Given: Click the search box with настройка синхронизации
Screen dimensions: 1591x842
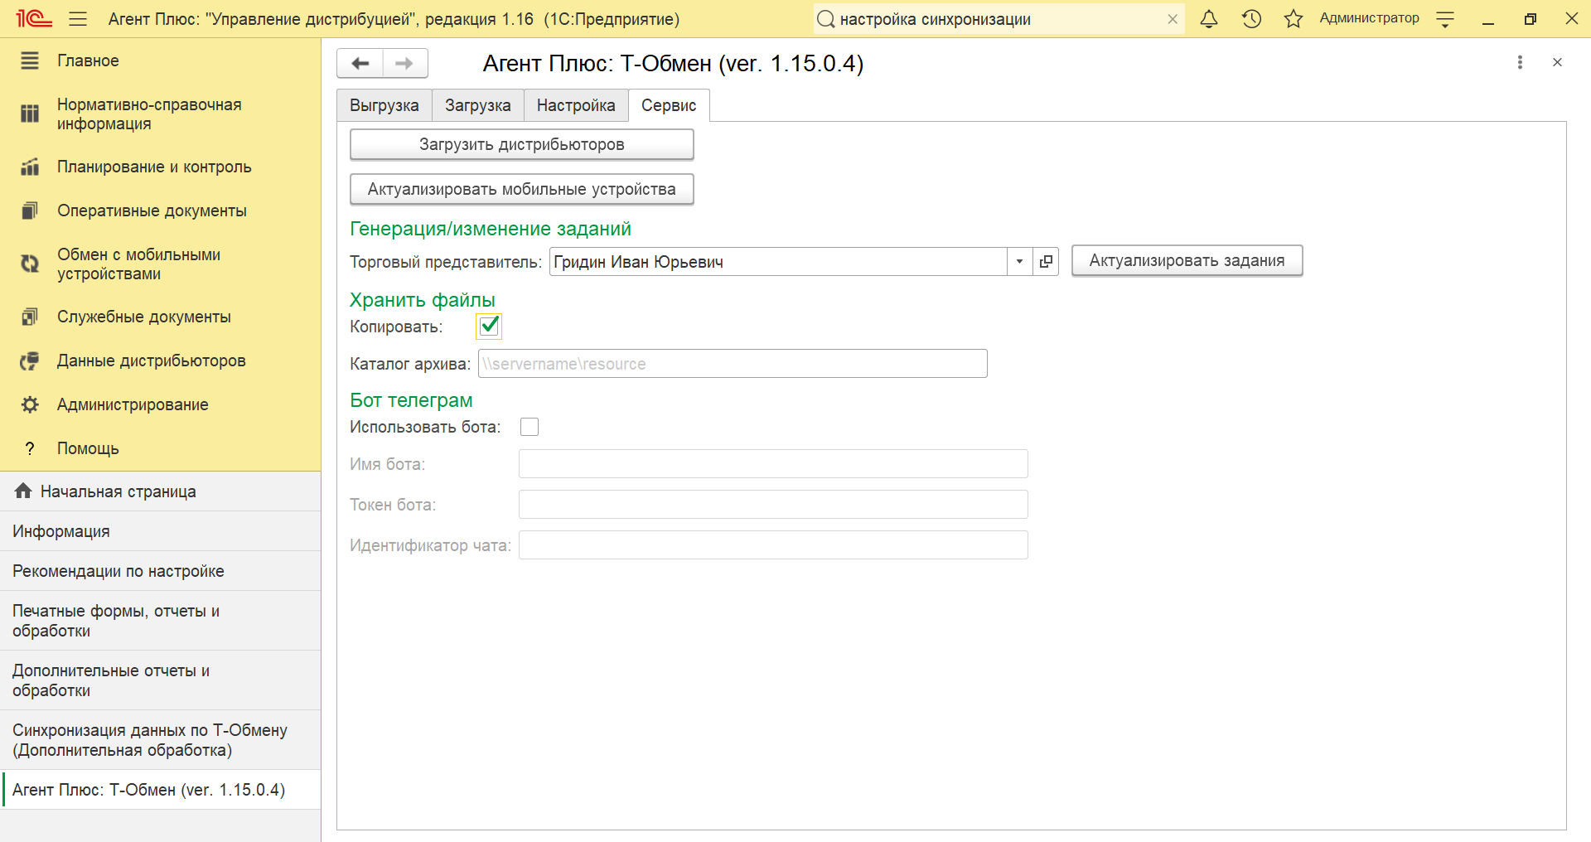Looking at the screenshot, I should point(999,19).
